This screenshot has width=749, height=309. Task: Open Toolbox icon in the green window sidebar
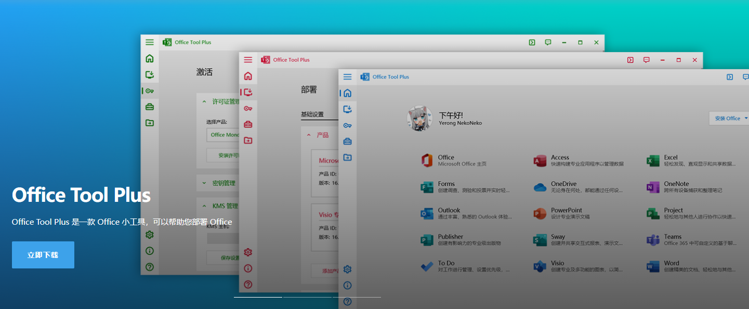click(150, 107)
